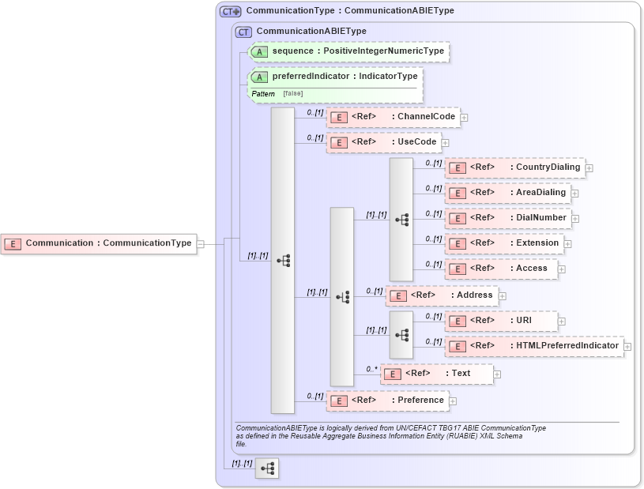Expand the Communication element on the left
This screenshot has height=489, width=644.
tap(200, 243)
